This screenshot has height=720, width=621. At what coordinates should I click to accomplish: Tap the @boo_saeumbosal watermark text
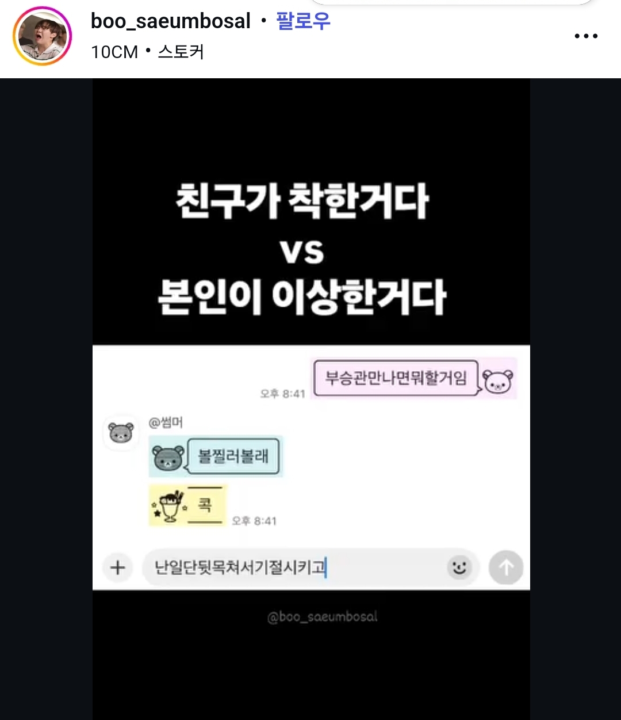(323, 617)
